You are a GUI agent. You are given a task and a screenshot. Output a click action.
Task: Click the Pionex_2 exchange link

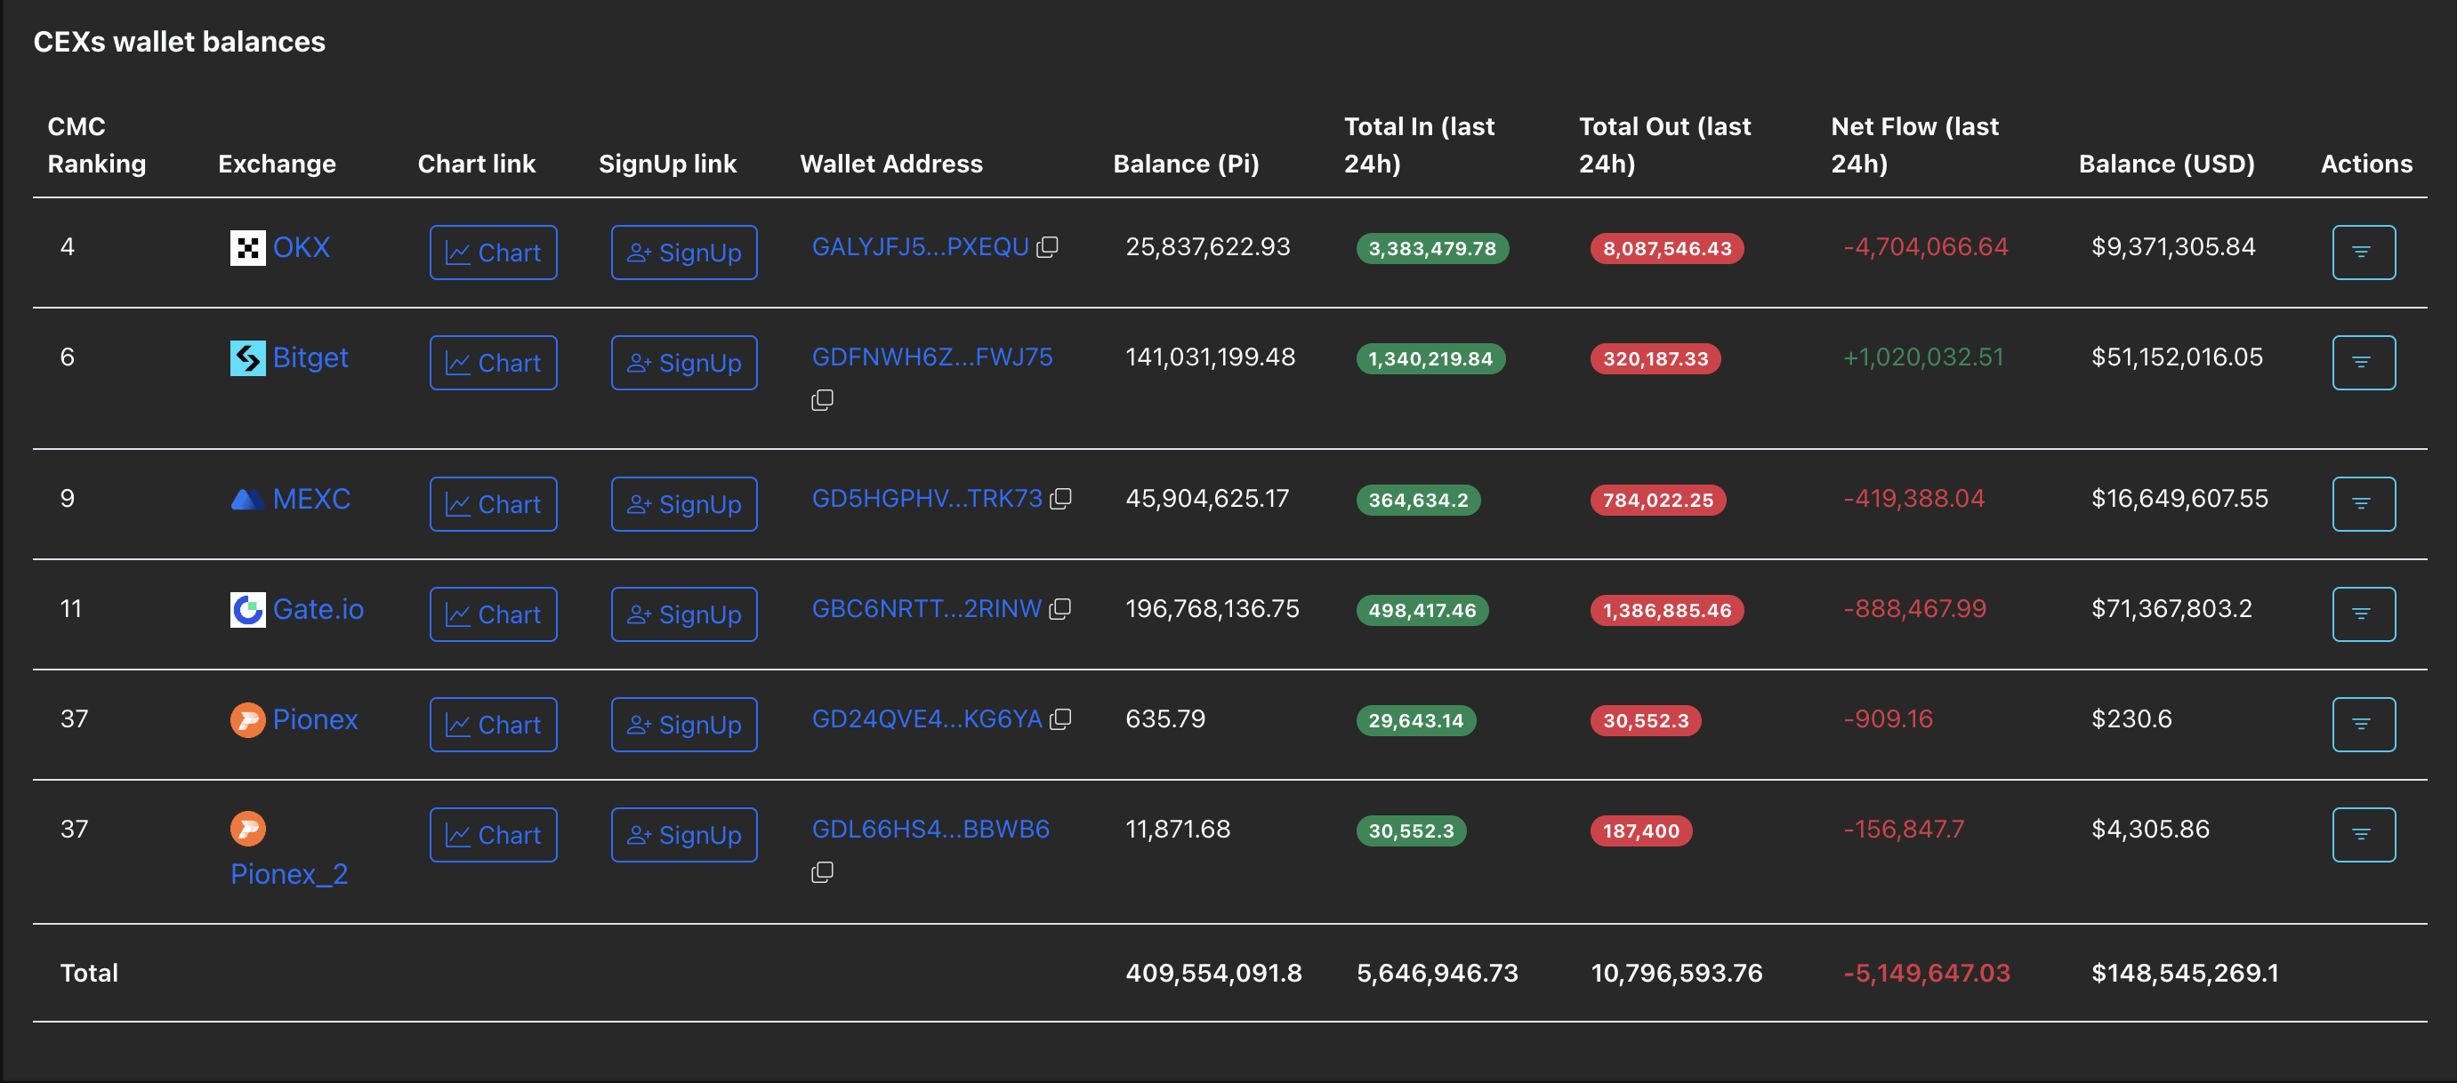pyautogui.click(x=289, y=874)
